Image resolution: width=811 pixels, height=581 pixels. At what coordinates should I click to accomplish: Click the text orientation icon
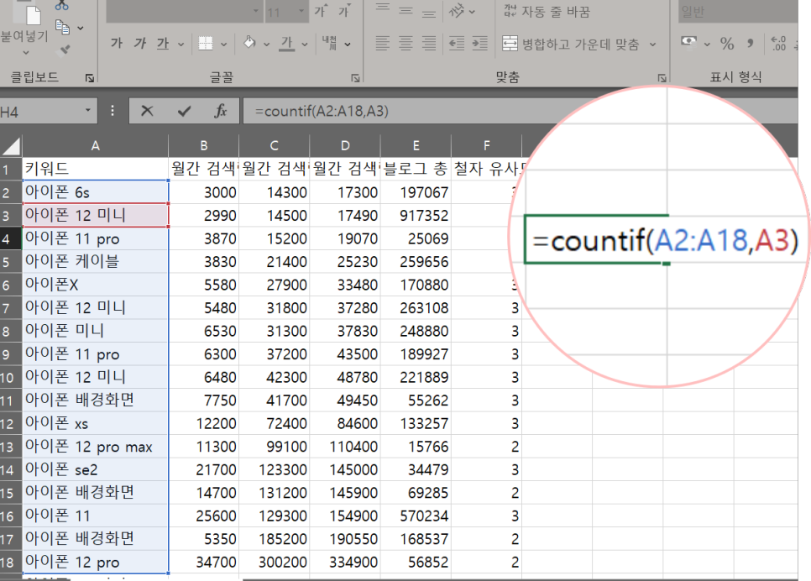456,10
